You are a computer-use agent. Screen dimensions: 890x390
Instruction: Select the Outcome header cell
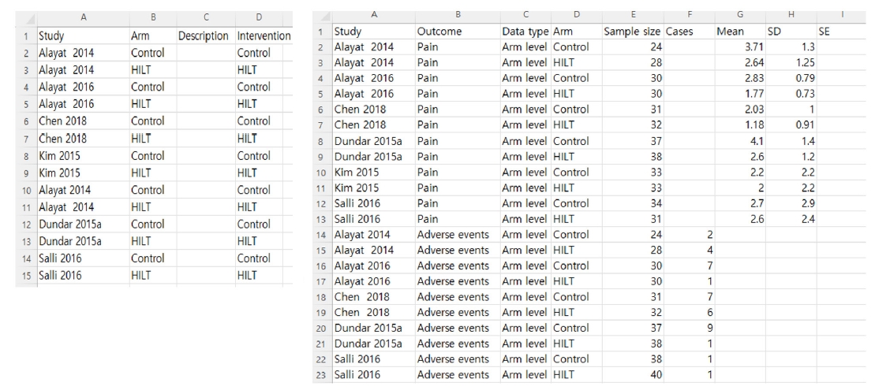(456, 32)
